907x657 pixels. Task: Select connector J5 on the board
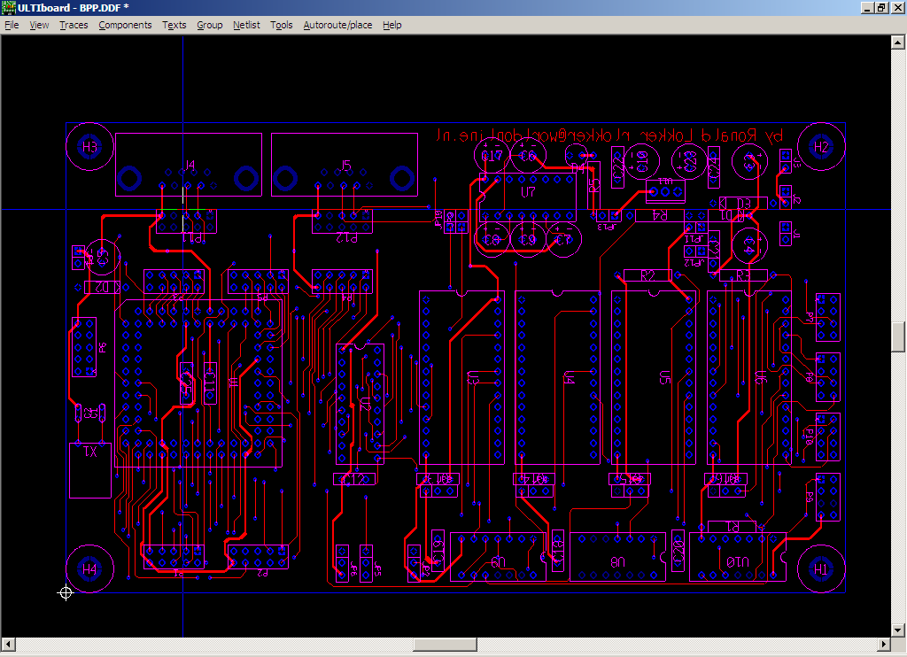click(345, 166)
